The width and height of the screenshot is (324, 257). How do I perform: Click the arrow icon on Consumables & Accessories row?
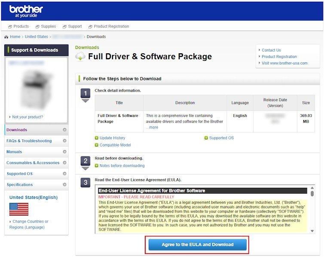(64, 162)
